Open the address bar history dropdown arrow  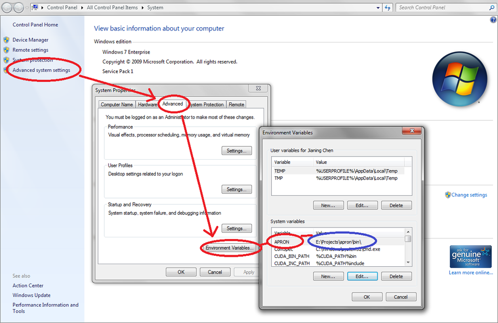click(x=378, y=8)
